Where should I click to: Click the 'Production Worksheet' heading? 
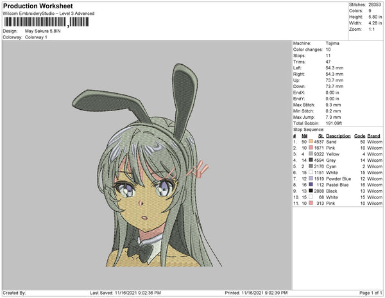point(38,6)
